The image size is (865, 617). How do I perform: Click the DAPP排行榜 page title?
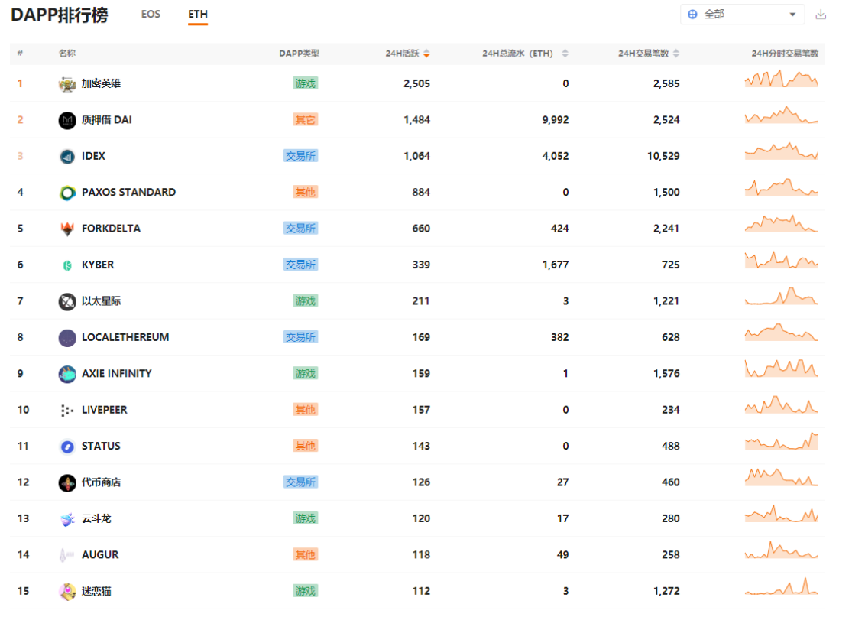point(60,15)
